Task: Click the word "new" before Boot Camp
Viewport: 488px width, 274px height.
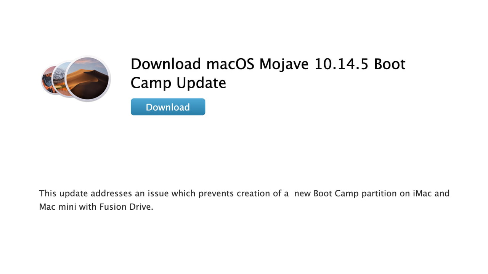Action: pyautogui.click(x=303, y=194)
